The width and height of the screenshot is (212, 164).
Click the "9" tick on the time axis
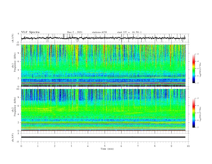click(x=171, y=146)
